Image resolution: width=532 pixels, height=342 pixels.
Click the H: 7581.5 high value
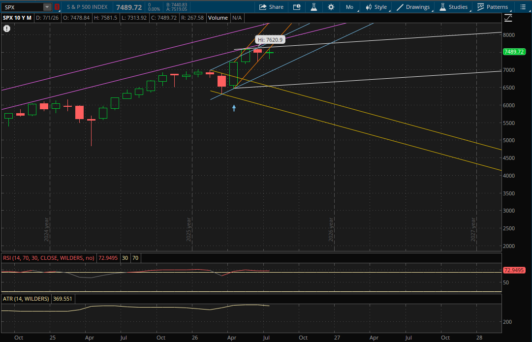click(105, 18)
